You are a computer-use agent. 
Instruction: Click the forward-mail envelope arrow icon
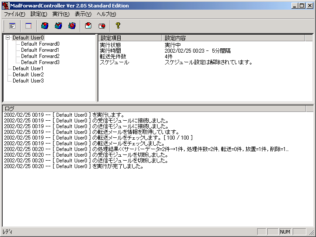point(102,25)
